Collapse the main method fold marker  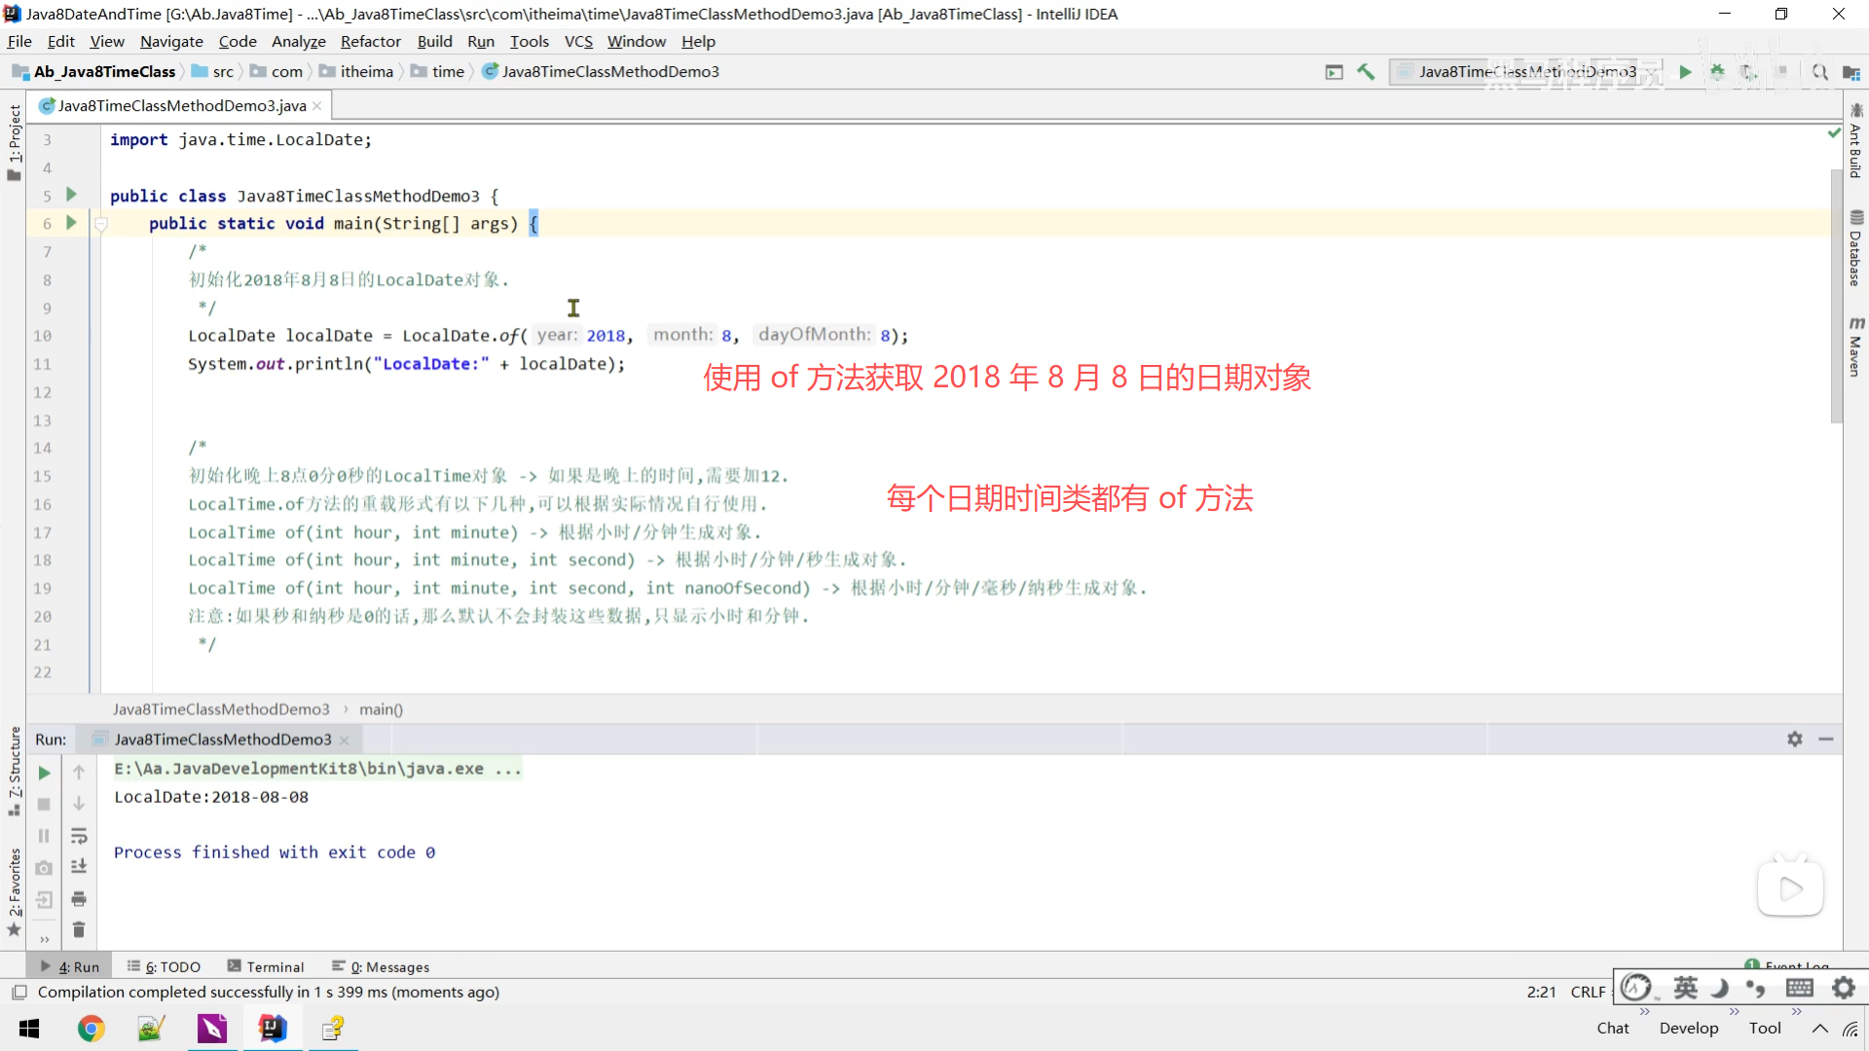(100, 224)
